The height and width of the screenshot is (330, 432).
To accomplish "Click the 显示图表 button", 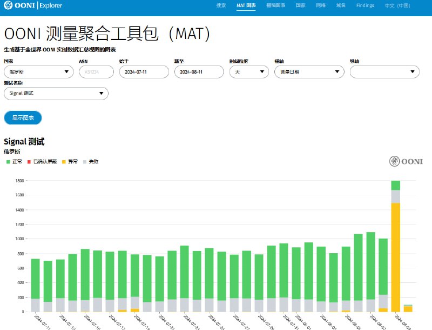I will pos(23,118).
